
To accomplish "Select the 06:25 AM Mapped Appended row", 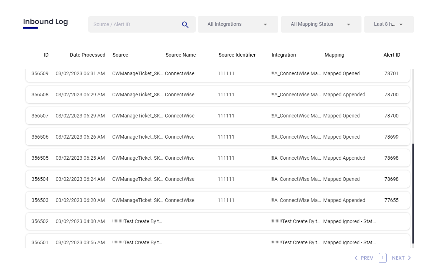I will (217, 158).
